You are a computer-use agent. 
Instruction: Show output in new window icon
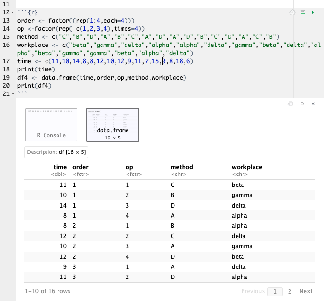click(x=290, y=104)
